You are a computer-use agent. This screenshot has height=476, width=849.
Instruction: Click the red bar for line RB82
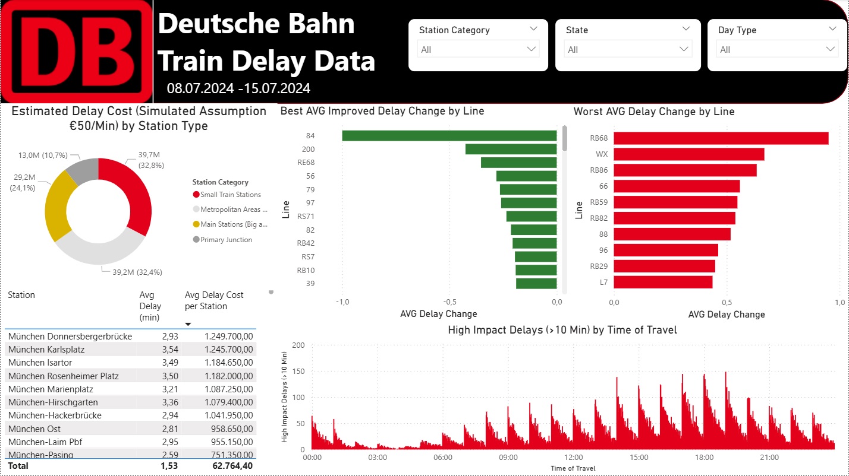(675, 218)
